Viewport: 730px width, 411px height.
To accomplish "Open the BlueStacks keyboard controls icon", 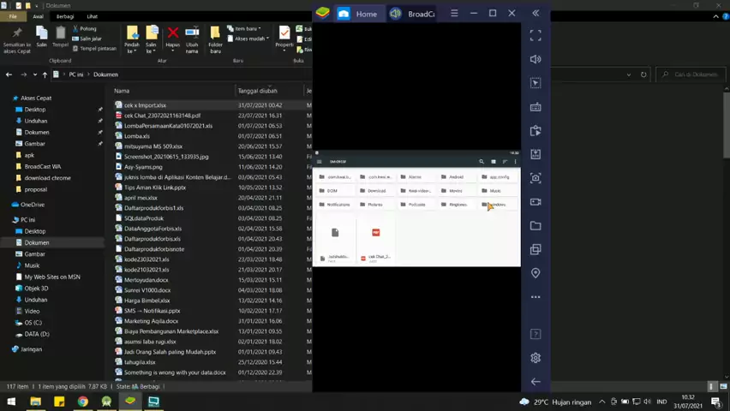I will pos(536,107).
